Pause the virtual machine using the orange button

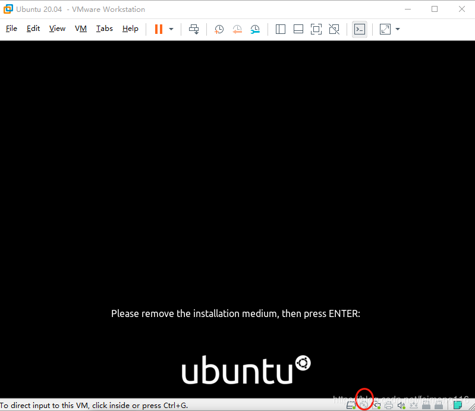[x=159, y=29]
